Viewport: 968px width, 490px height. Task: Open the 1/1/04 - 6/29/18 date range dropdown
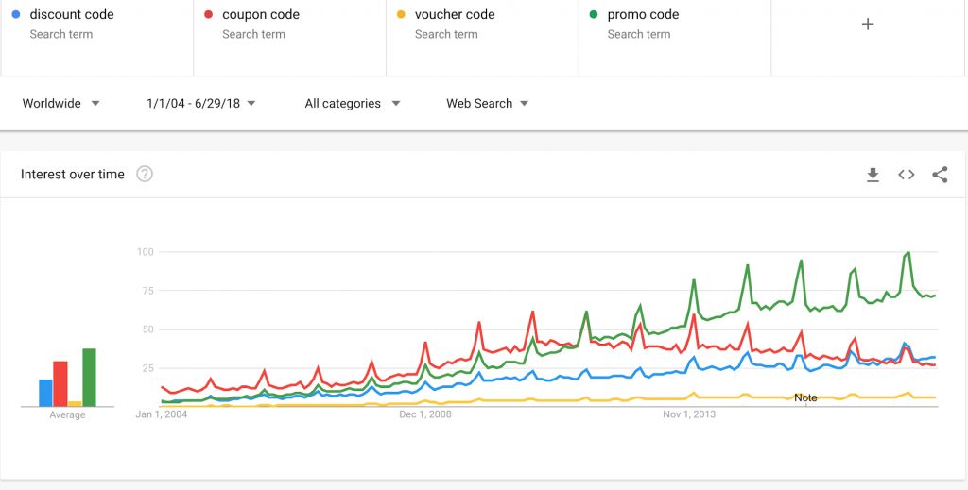pos(201,104)
